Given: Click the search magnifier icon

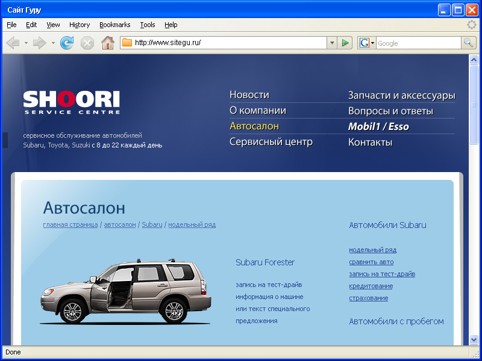Looking at the screenshot, I should [x=469, y=43].
